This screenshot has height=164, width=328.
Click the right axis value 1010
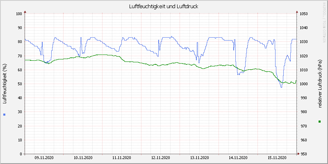click(x=303, y=70)
